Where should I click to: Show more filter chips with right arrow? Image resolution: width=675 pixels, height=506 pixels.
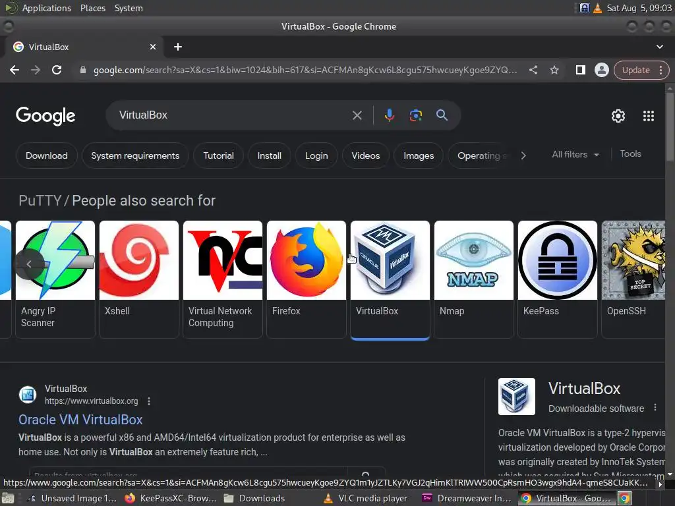(523, 155)
